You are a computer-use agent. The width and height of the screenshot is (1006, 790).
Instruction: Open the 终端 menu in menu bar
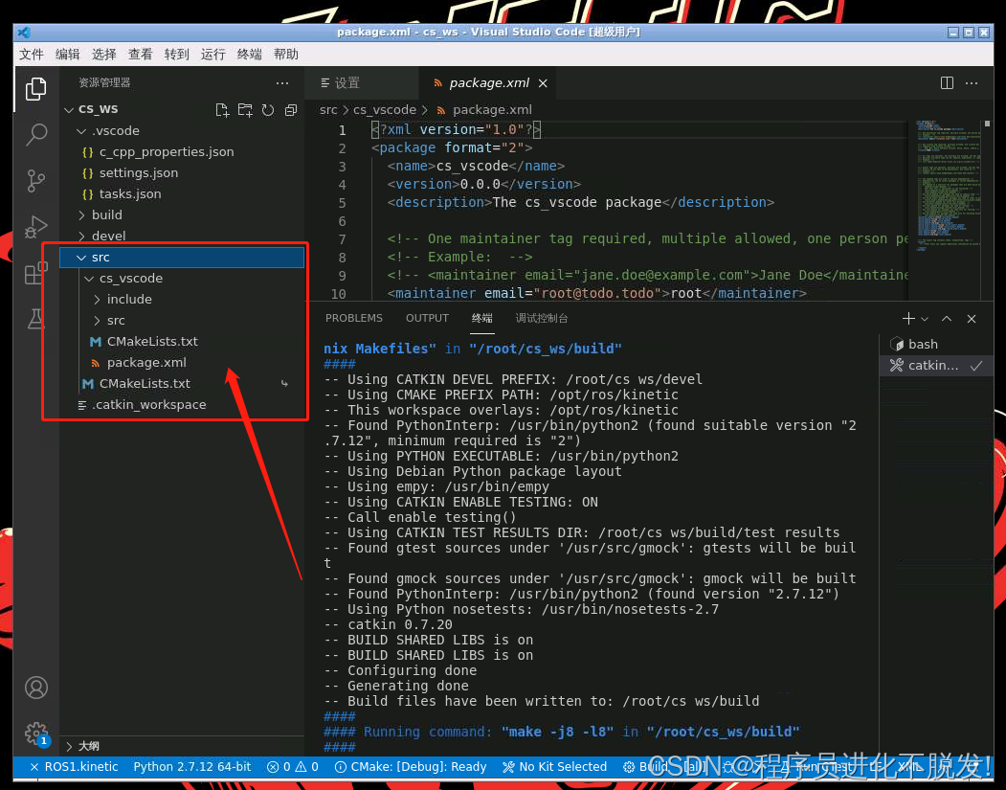[x=249, y=54]
